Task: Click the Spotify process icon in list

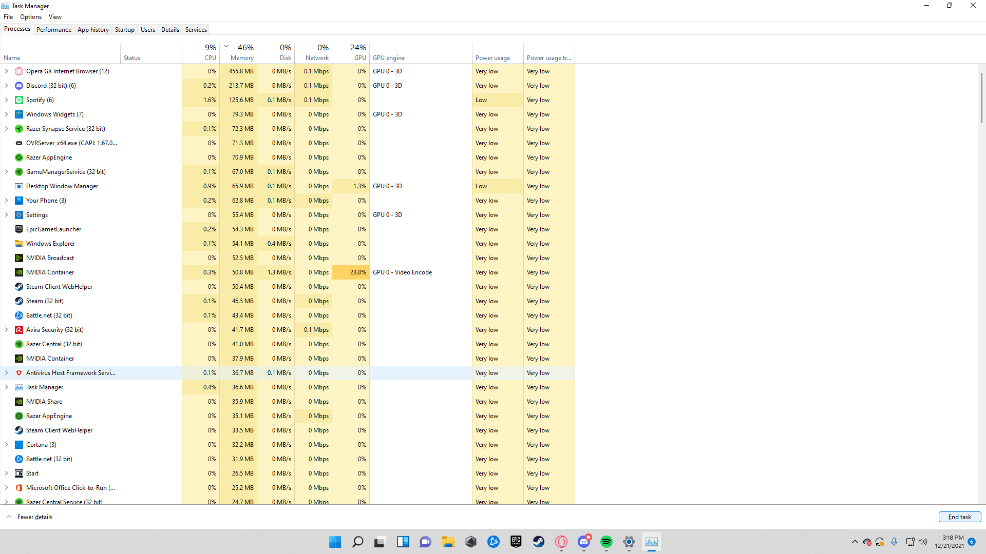Action: (x=19, y=100)
